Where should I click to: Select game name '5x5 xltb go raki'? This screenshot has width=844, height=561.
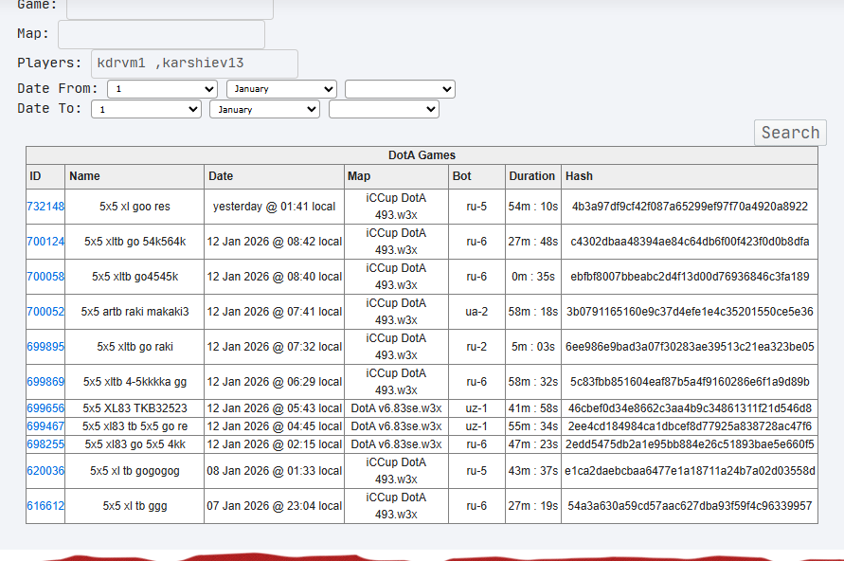point(135,346)
